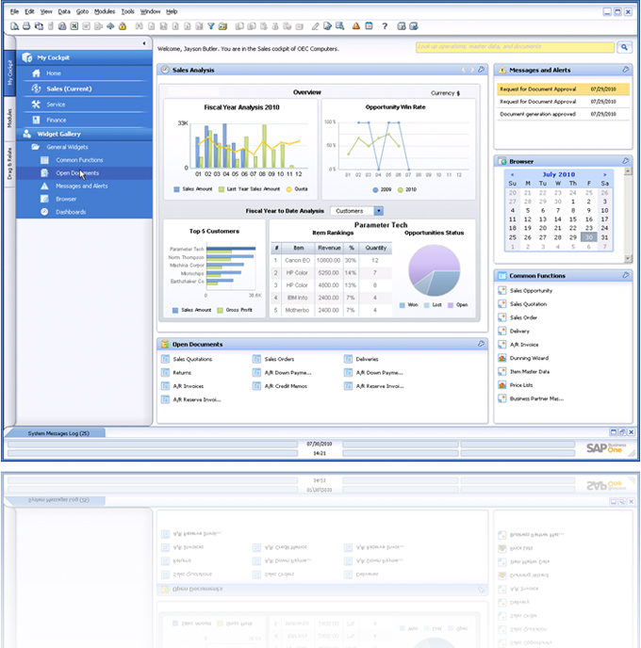Click the magnifier search button

tap(624, 46)
